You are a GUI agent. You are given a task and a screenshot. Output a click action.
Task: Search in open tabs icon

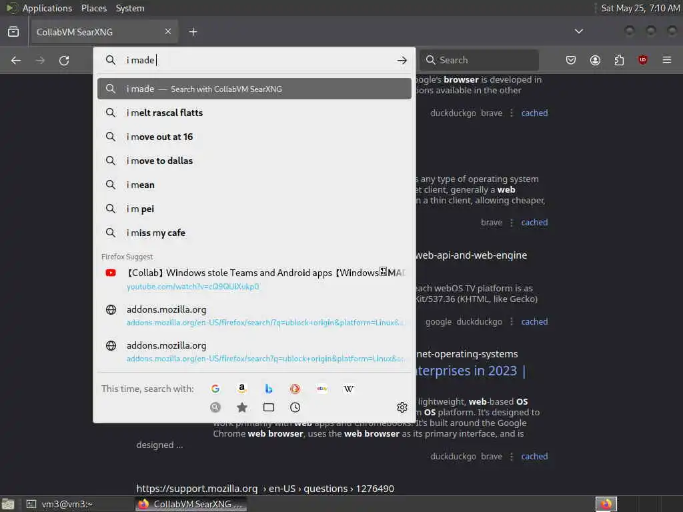269,407
